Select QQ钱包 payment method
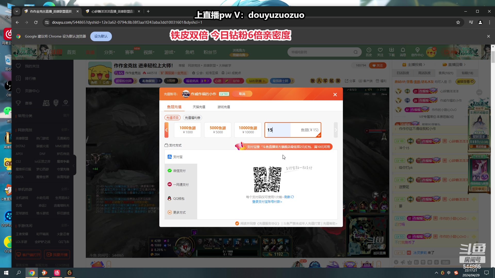Image resolution: width=495 pixels, height=278 pixels. pyautogui.click(x=181, y=198)
